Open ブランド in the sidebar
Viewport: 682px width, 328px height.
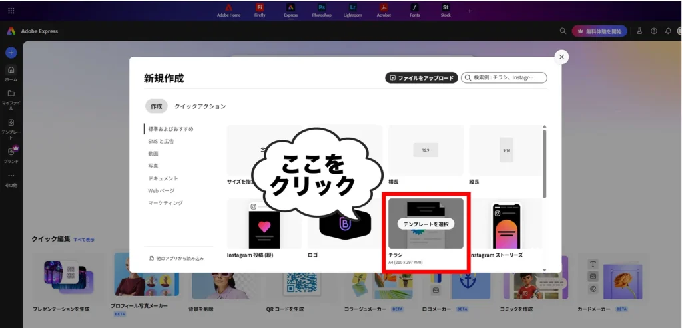coord(11,154)
